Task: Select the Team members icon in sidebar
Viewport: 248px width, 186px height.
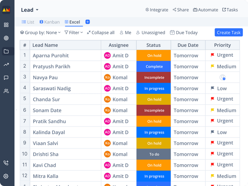Action: (6, 91)
